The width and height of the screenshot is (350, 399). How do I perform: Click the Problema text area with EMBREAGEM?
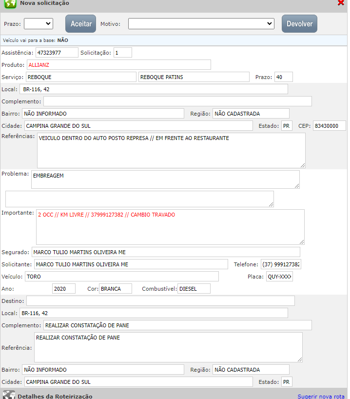(x=165, y=179)
